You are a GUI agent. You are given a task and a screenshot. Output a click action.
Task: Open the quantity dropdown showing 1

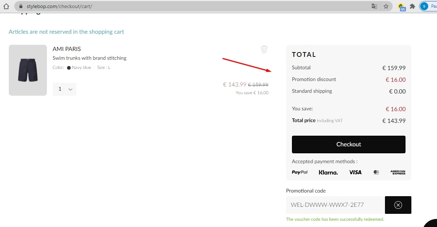64,89
